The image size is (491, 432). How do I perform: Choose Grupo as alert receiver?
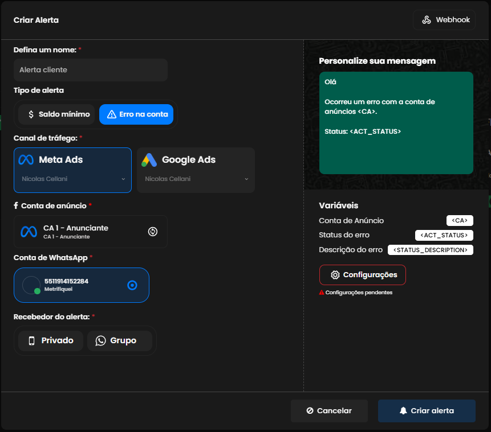[120, 341]
